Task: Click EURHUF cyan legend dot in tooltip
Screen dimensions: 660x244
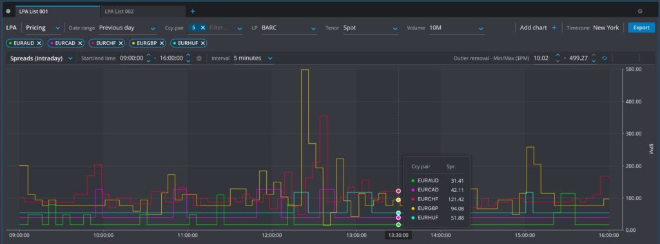Action: pyautogui.click(x=413, y=218)
